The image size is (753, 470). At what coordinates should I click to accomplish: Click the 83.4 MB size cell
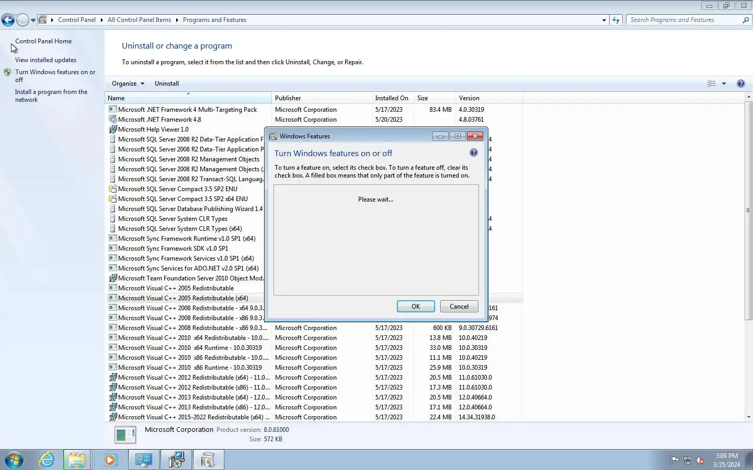click(440, 110)
